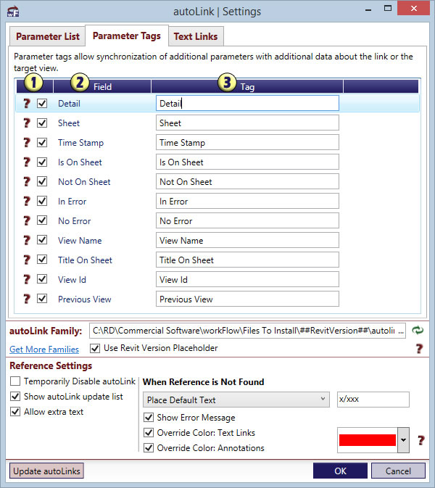Open help for the Title On Sheet row
The width and height of the screenshot is (435, 488).
(27, 260)
